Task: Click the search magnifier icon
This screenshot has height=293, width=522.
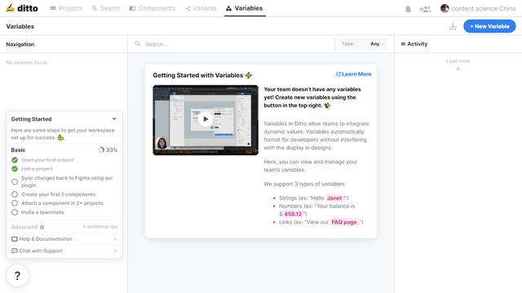Action: 138,44
